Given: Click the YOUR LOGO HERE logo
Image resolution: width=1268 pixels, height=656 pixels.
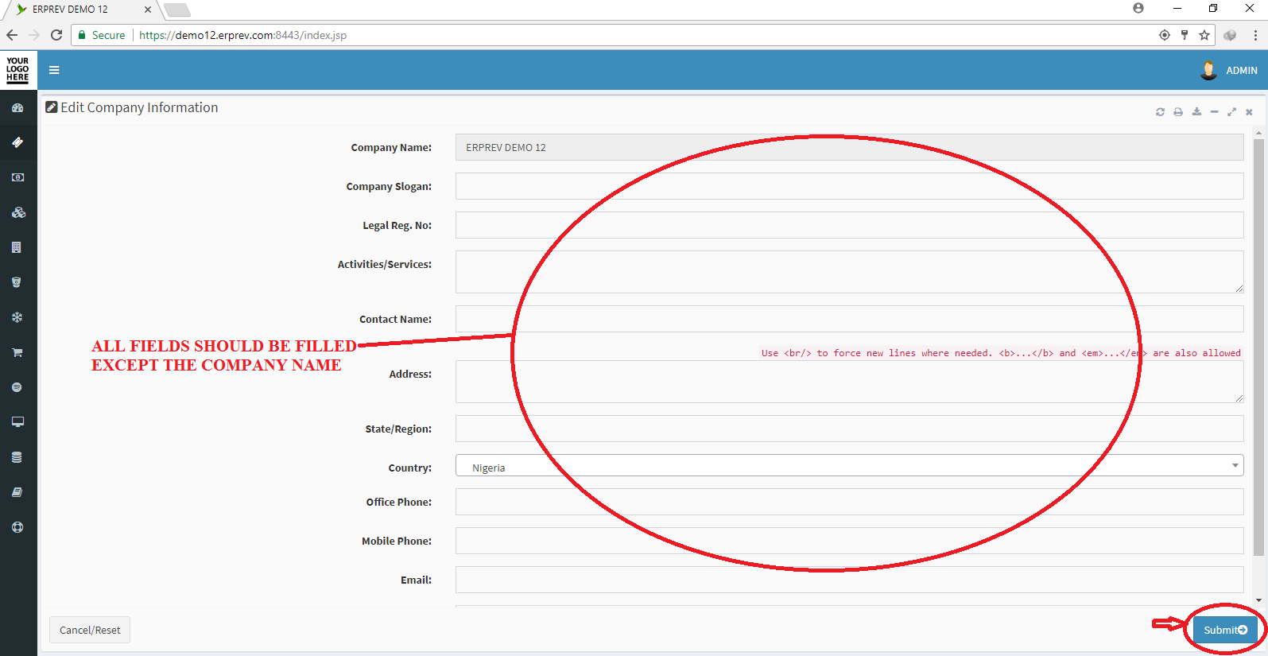Looking at the screenshot, I should coord(17,70).
